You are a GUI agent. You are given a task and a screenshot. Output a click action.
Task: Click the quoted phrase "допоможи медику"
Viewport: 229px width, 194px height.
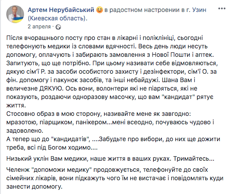tap(61, 170)
